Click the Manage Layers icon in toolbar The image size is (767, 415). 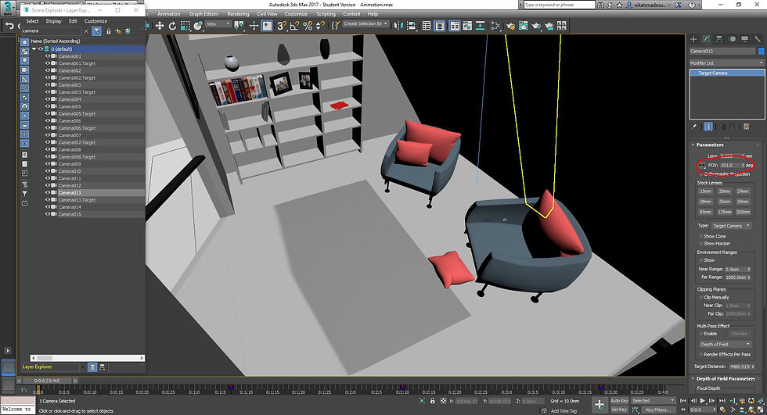coord(440,26)
